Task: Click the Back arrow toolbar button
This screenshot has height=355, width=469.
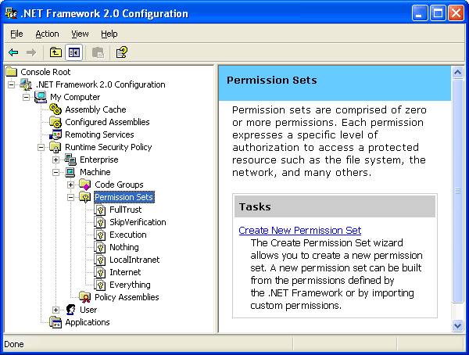Action: click(x=13, y=52)
